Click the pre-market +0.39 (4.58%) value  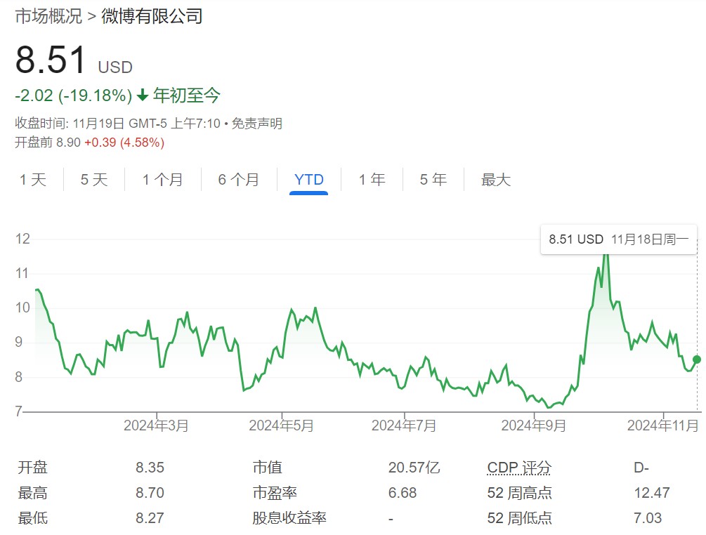(x=124, y=143)
